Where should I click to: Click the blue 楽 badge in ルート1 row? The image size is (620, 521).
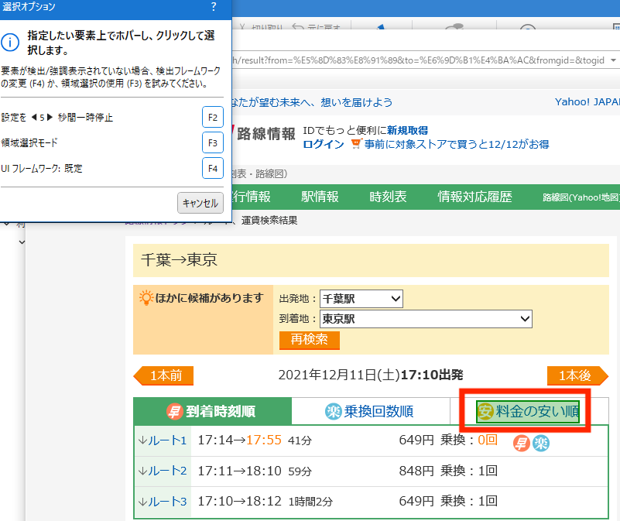pos(541,443)
